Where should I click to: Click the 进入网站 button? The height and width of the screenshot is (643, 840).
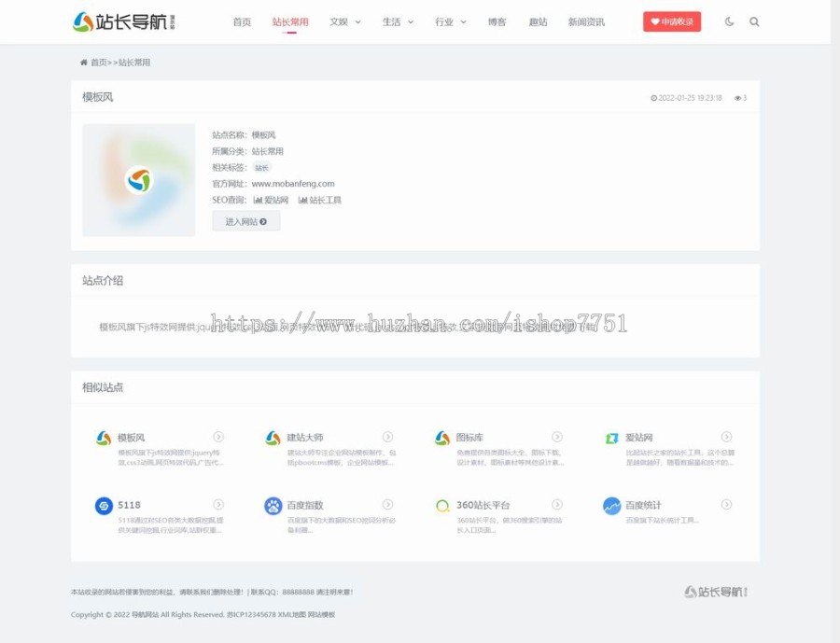[245, 221]
